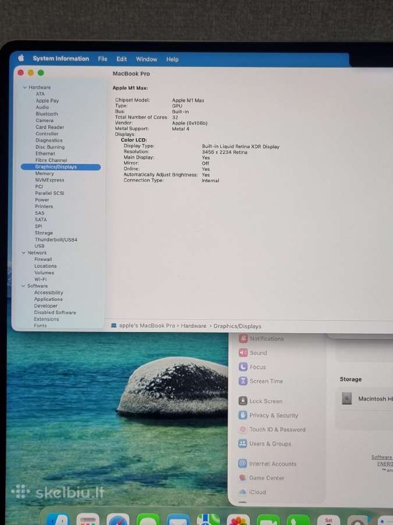Screen dimensions: 393x525
Task: Click the laptop icon in path bar
Action: (114, 325)
